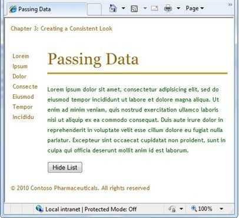Image resolution: width=239 pixels, height=218 pixels.
Task: Click the Eiusmod sidebar link
Action: (23, 97)
